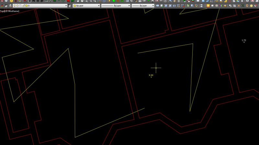
Task: Click the multicolored bars toolbar icon
Action: tap(221, 6)
